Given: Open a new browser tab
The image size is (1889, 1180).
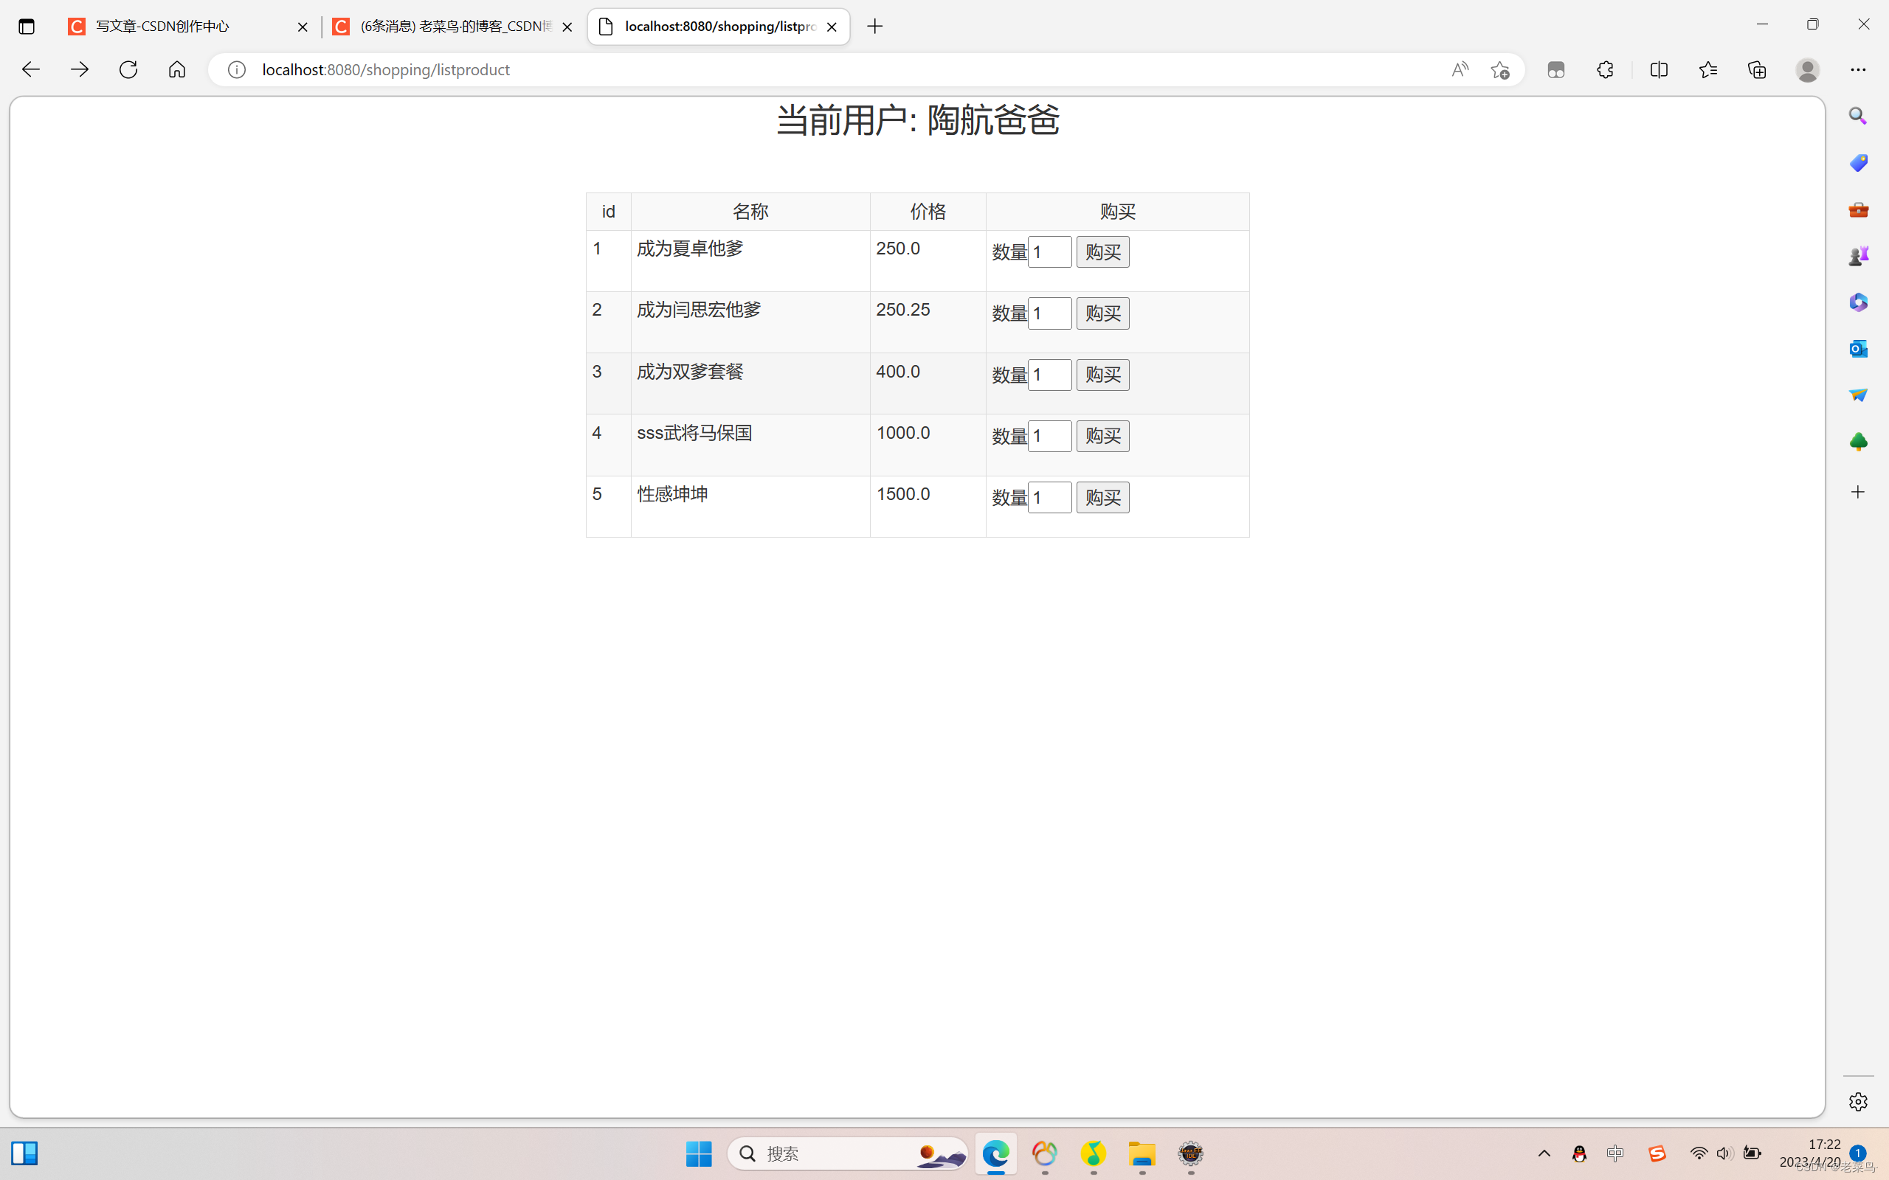Looking at the screenshot, I should tap(875, 27).
